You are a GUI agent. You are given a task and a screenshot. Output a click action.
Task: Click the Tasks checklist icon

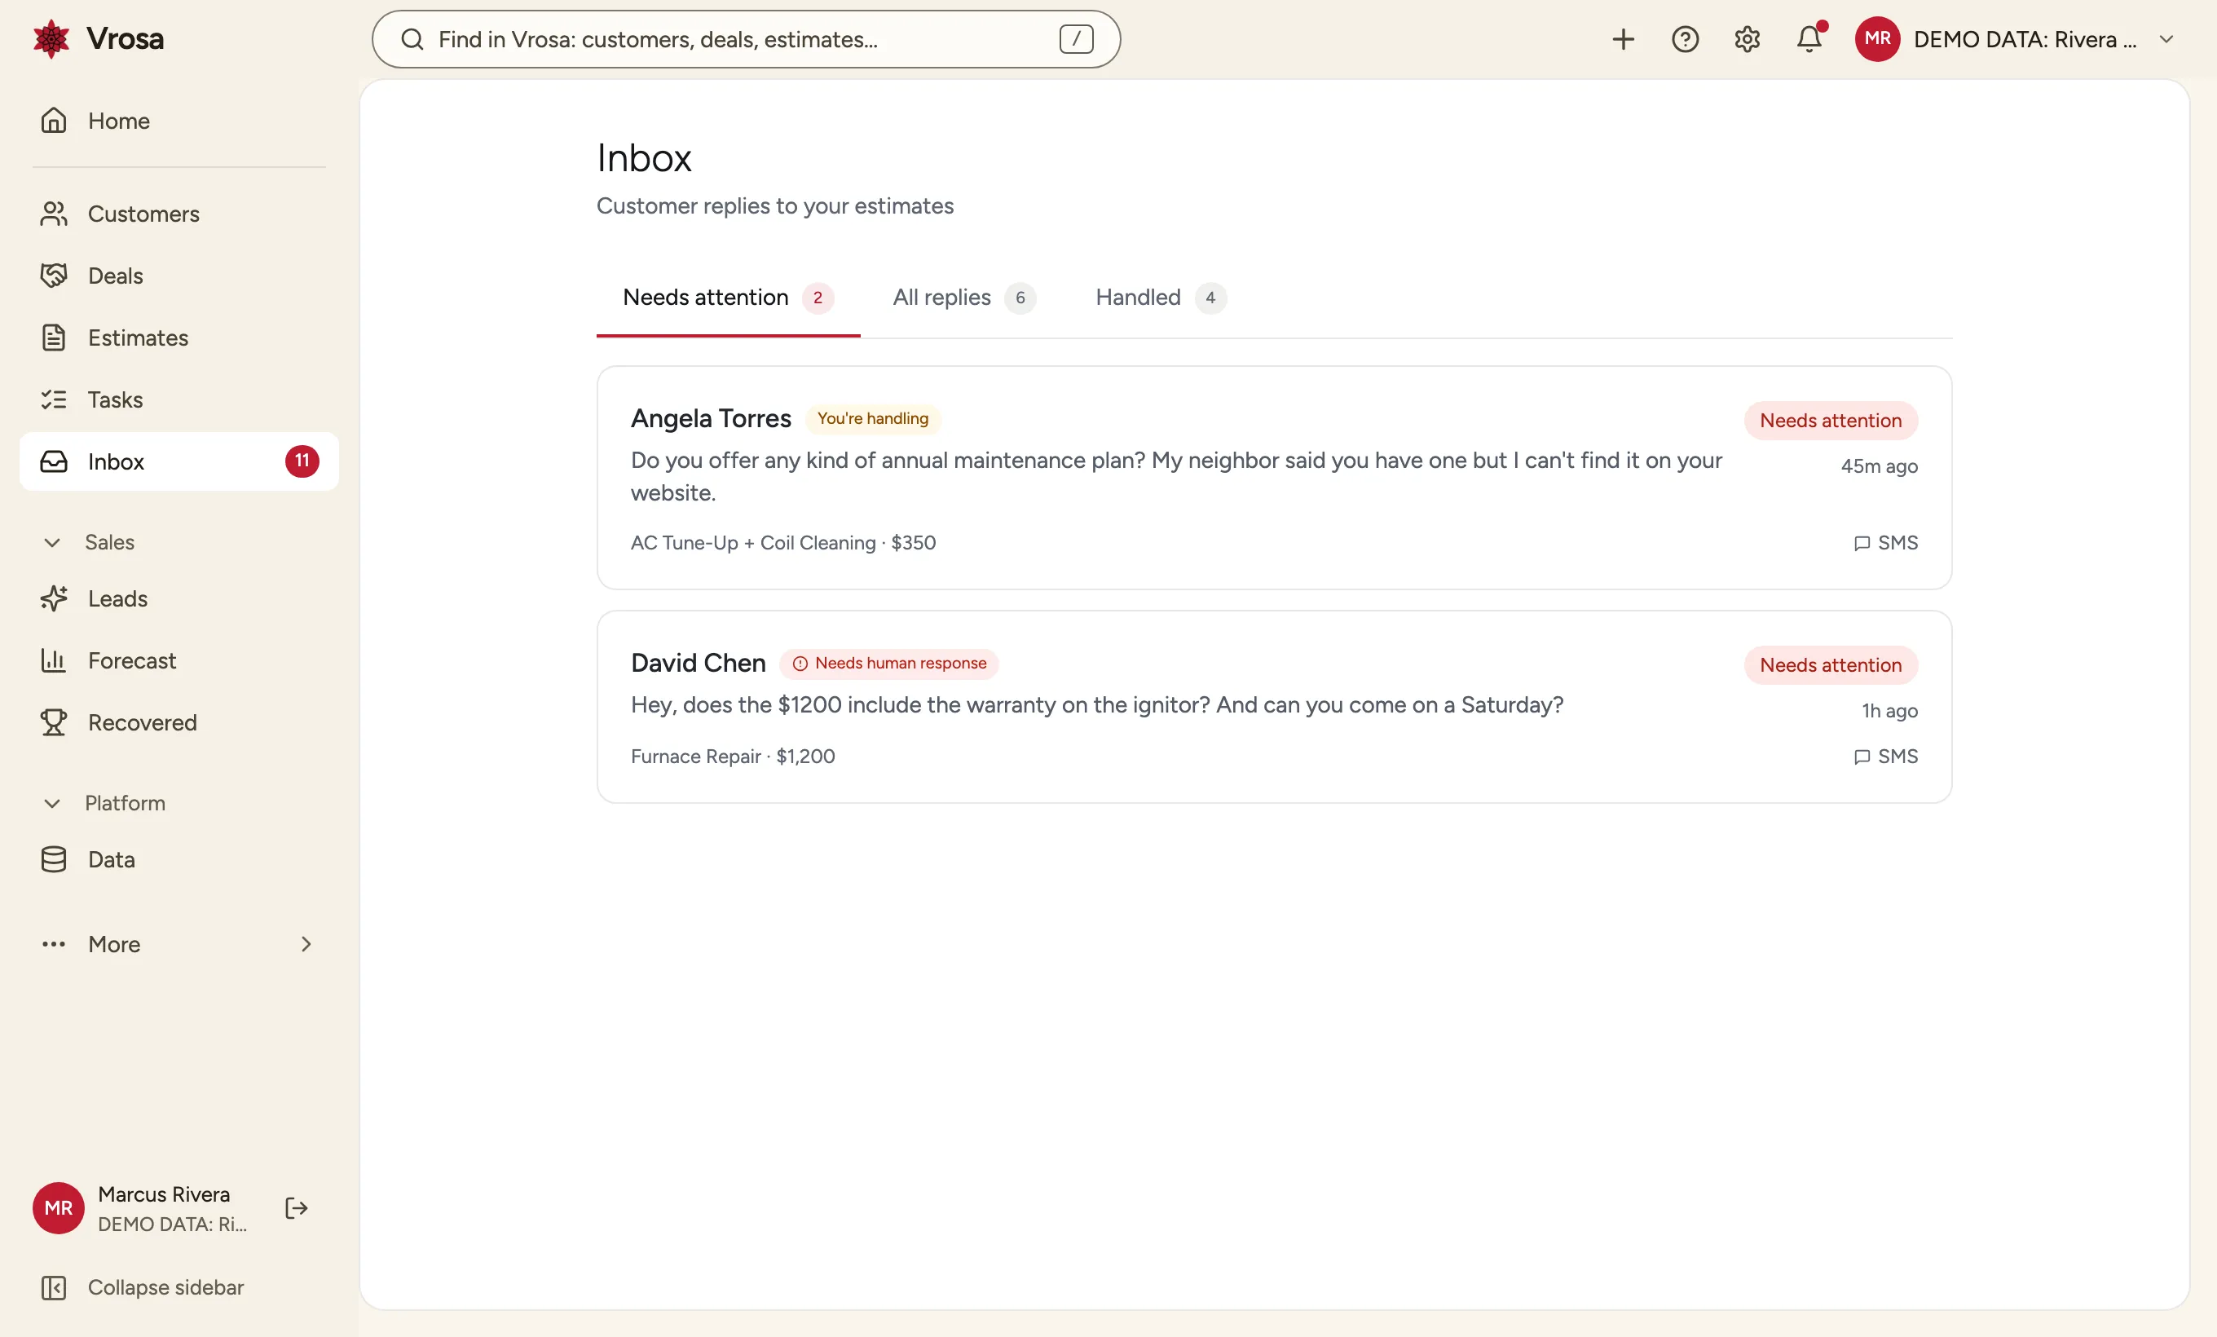54,399
